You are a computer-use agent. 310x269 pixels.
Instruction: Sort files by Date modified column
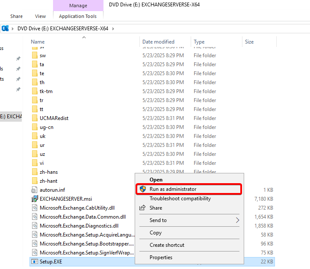click(158, 42)
